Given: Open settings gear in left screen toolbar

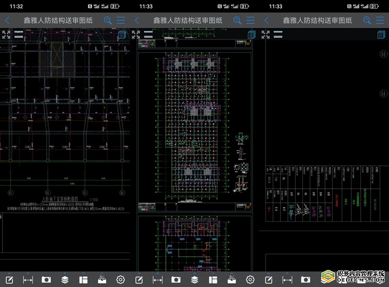Looking at the screenshot, I should [121, 280].
